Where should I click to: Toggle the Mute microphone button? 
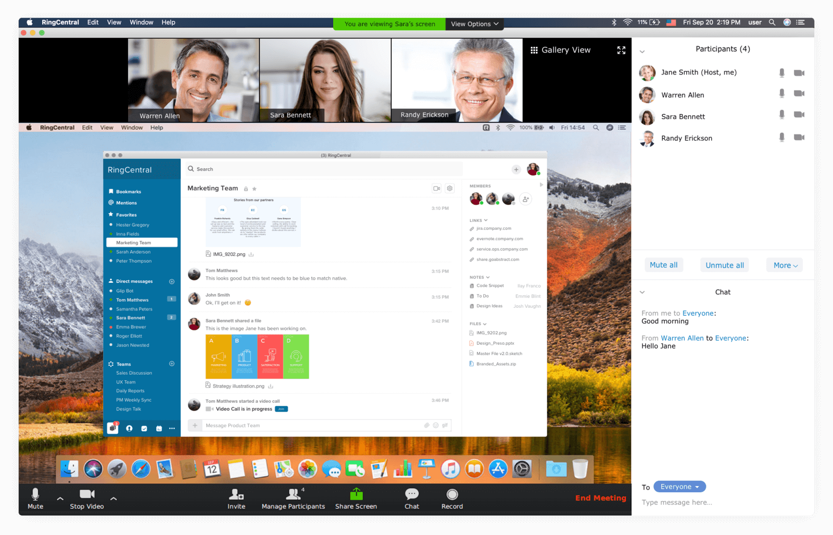pyautogui.click(x=35, y=494)
